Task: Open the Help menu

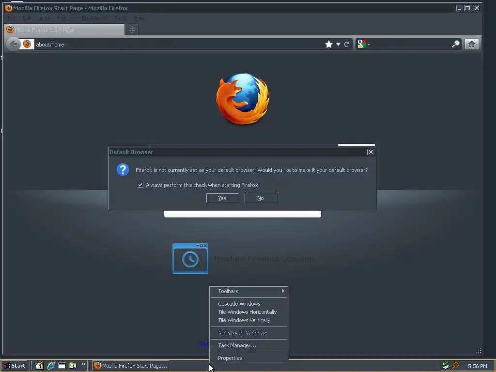Action: [139, 18]
